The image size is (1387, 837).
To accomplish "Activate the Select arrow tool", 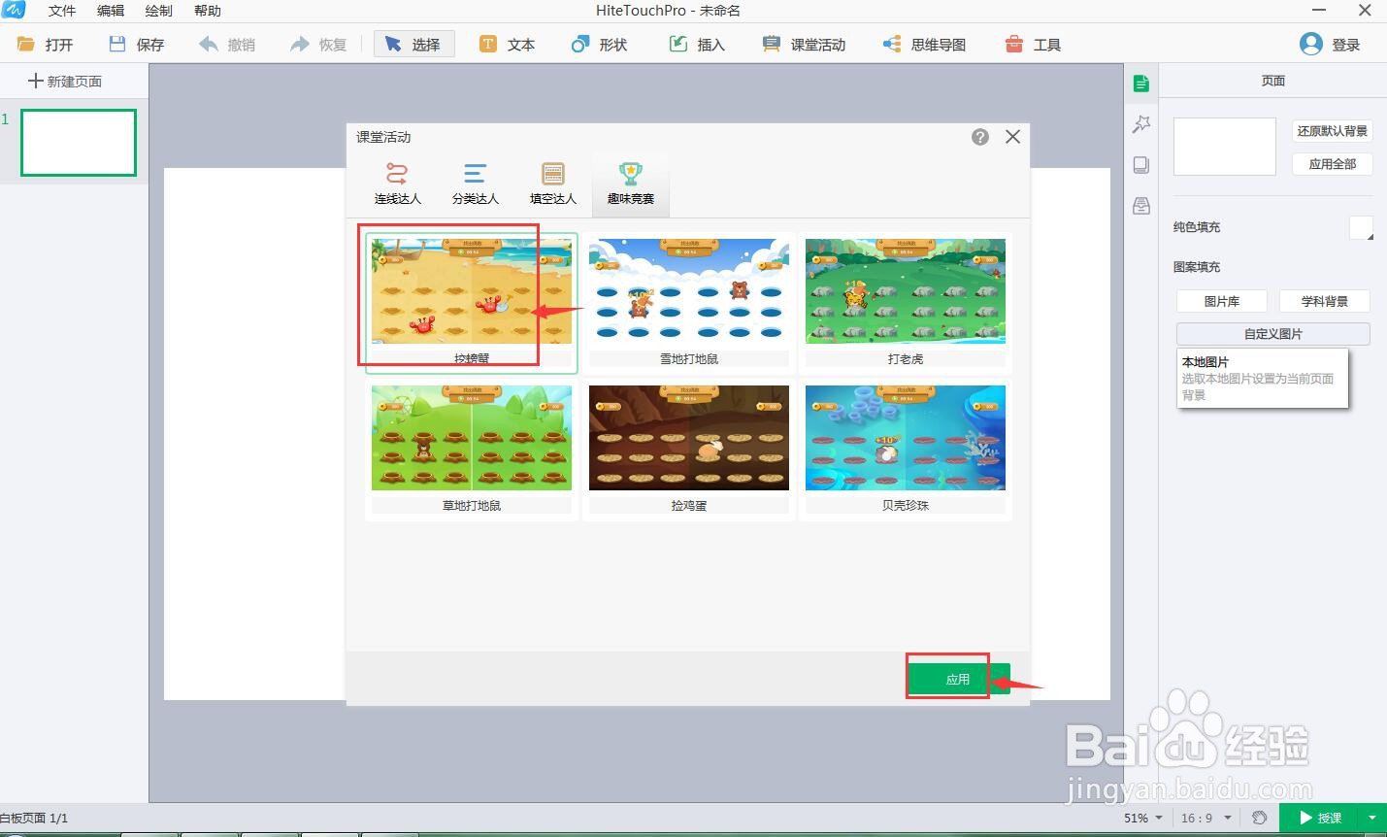I will [x=413, y=45].
